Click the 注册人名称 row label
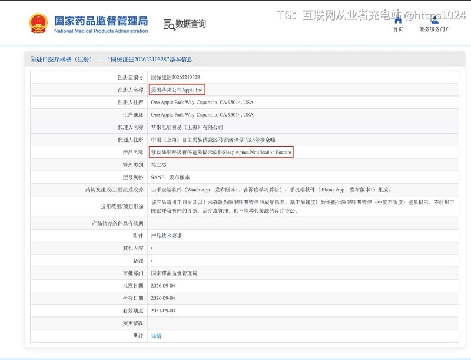Viewport: 471px width, 360px height. [130, 90]
